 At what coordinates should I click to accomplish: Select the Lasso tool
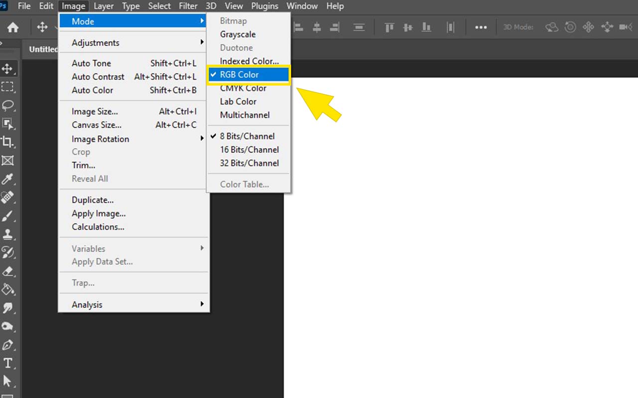click(x=9, y=105)
